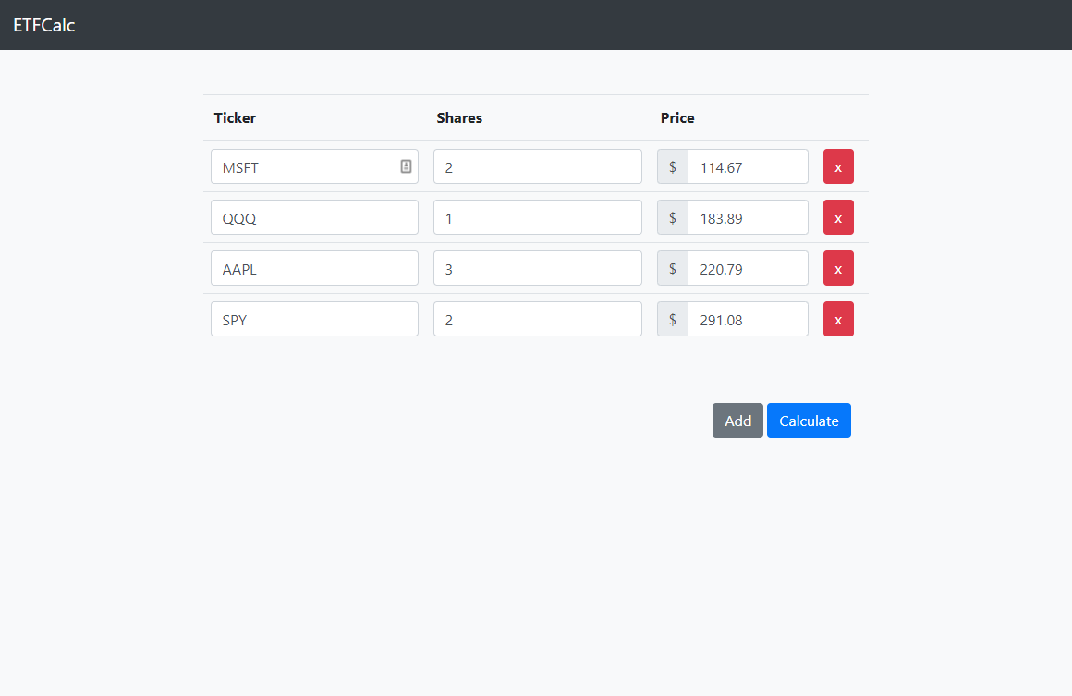
Task: Focus the AAPL ticker input
Action: coord(314,268)
